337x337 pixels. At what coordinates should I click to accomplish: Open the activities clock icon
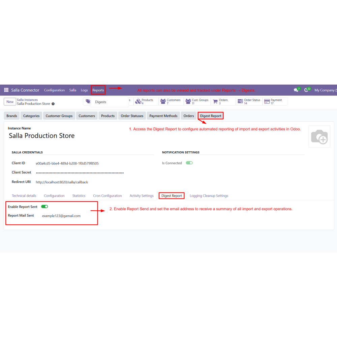(x=306, y=90)
